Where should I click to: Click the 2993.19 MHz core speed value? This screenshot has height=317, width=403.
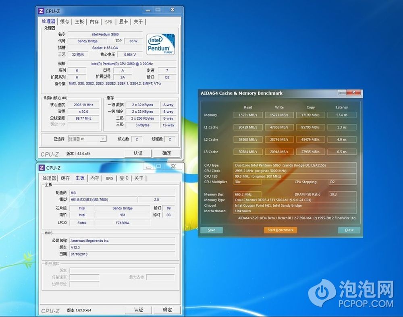tap(83, 105)
